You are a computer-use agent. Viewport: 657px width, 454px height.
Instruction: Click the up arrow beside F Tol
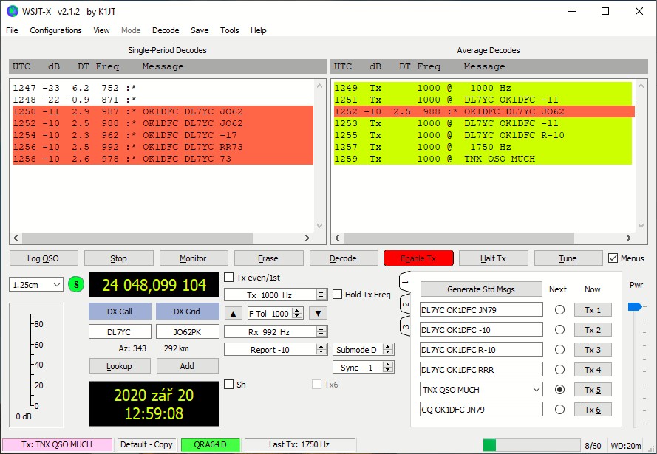tap(233, 313)
